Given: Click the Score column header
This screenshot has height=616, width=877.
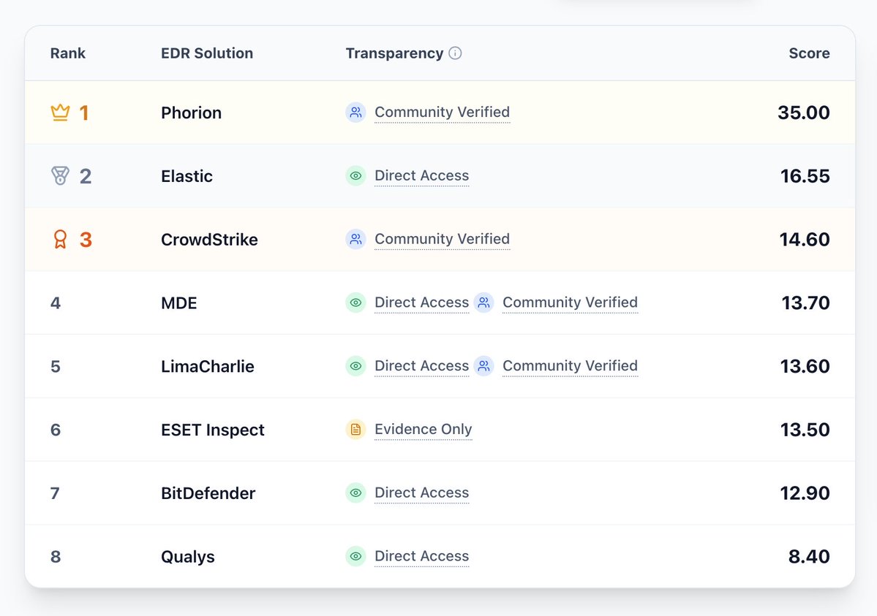Looking at the screenshot, I should [809, 53].
